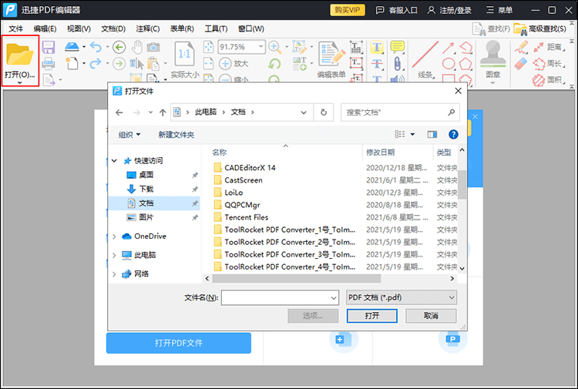The image size is (578, 389).
Task: Click the strikethrough text tool icon
Action: click(x=376, y=63)
